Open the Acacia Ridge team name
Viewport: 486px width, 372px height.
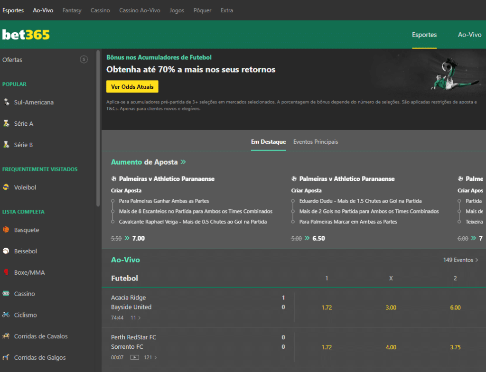(128, 298)
